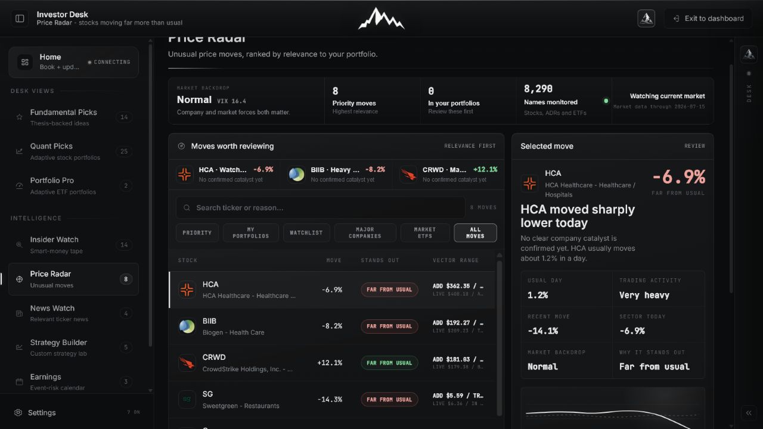This screenshot has height=429, width=763.
Task: Open the Settings gear
Action: (x=18, y=412)
